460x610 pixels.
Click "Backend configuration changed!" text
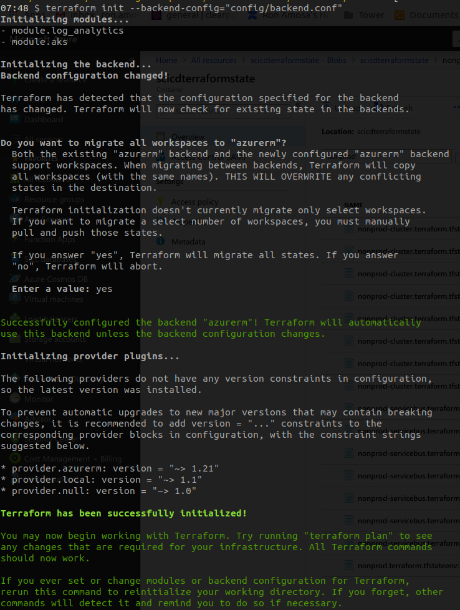tap(84, 75)
